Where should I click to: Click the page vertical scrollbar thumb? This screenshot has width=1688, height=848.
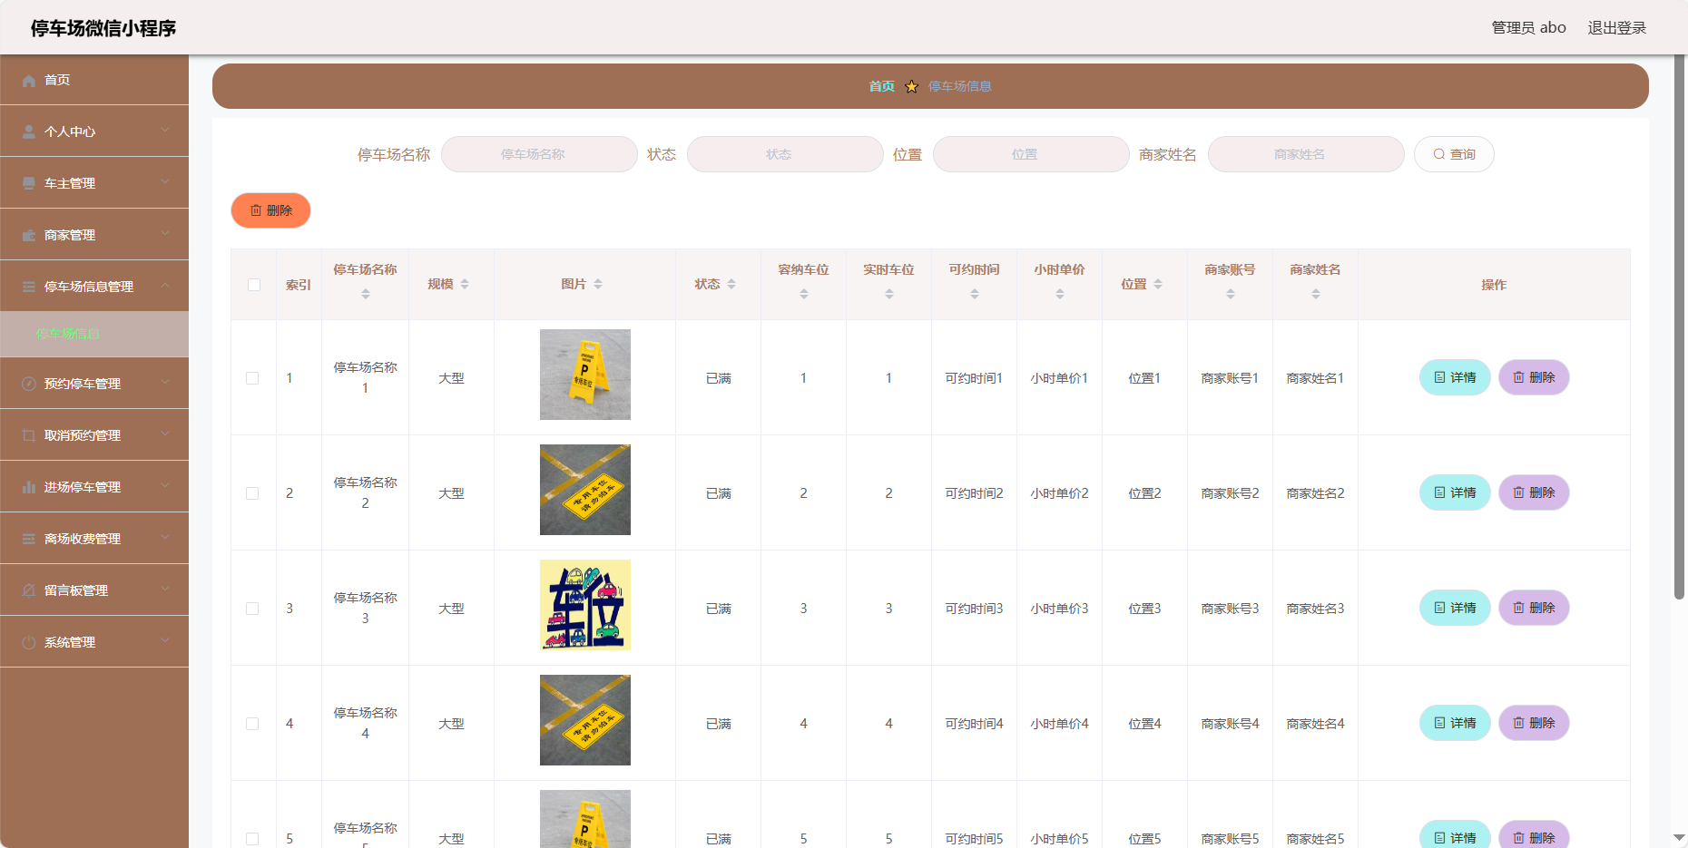pos(1680,327)
